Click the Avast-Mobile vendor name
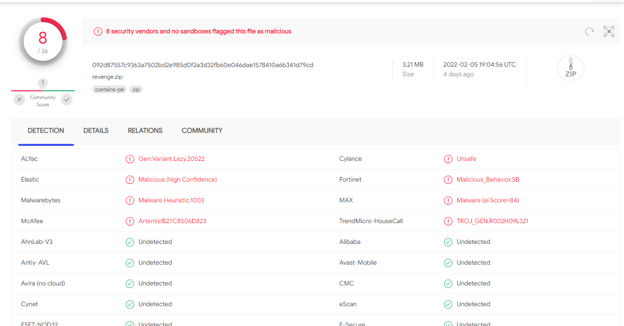This screenshot has height=326, width=624. click(x=358, y=263)
